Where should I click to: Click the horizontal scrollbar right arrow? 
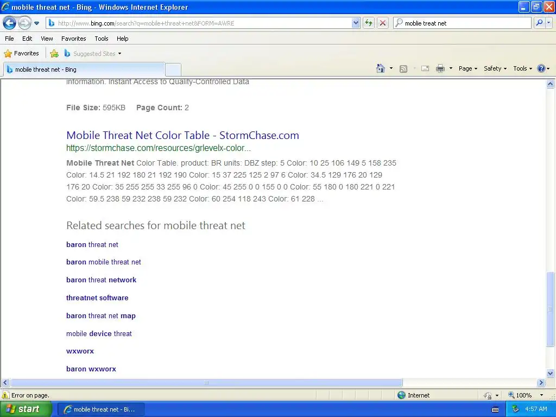[541, 383]
